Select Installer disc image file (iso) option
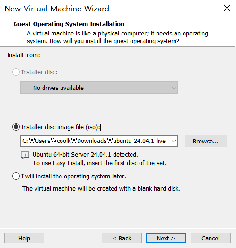 tap(16, 127)
